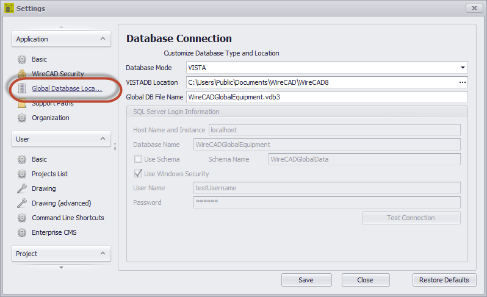
Task: Collapse the Project group header
Action: (61, 254)
